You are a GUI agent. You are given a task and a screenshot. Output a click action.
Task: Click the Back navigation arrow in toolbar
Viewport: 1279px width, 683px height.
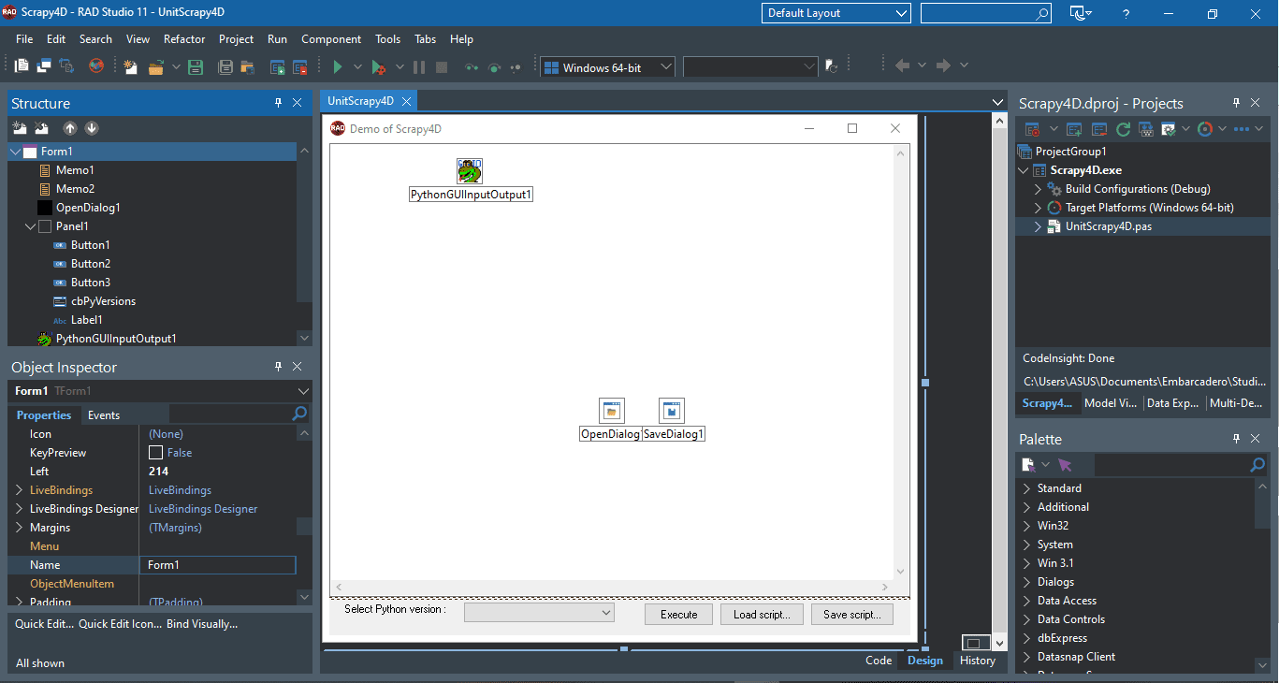(x=903, y=65)
